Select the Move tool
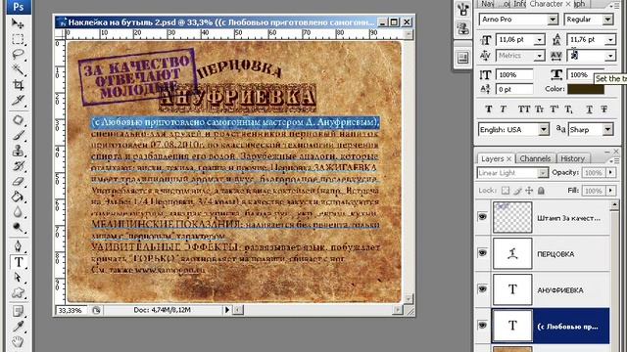The image size is (627, 352). coord(18,23)
